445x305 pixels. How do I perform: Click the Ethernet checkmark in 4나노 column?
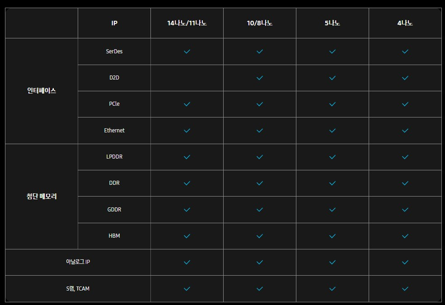[405, 131]
